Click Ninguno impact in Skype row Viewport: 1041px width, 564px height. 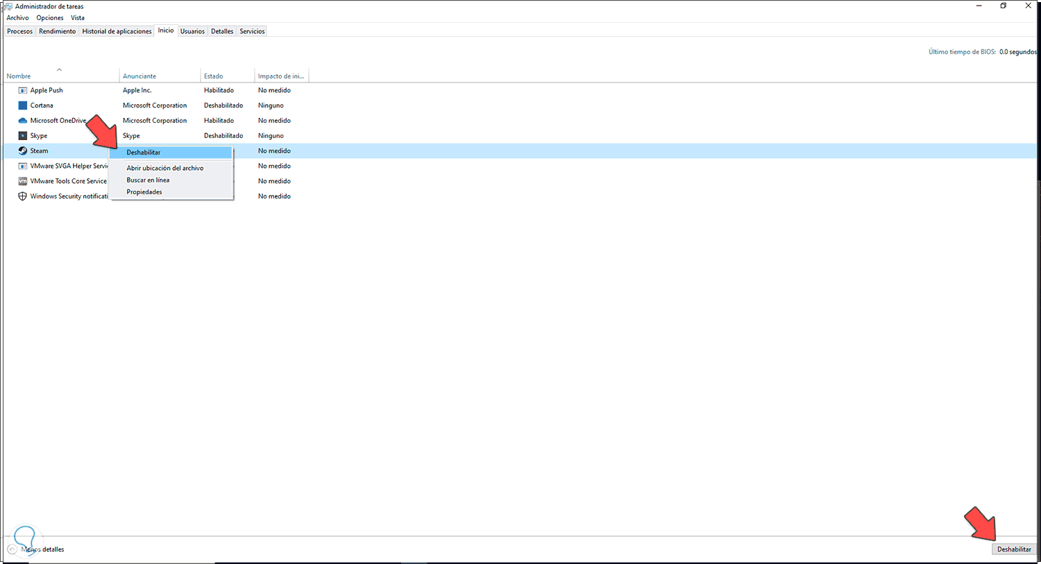271,136
